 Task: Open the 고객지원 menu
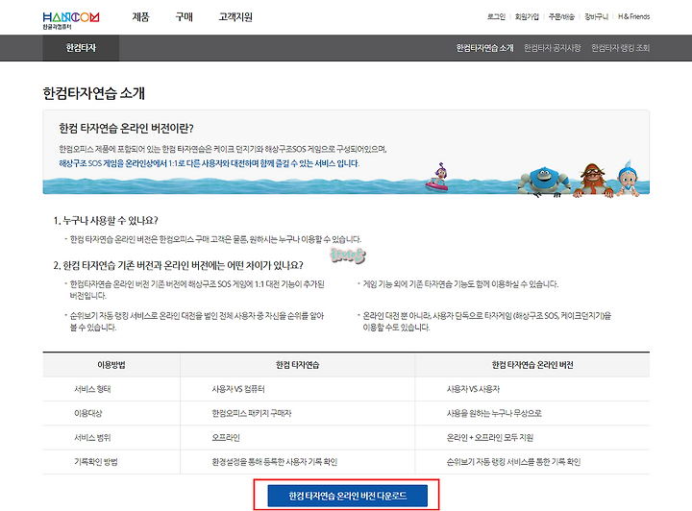235,17
